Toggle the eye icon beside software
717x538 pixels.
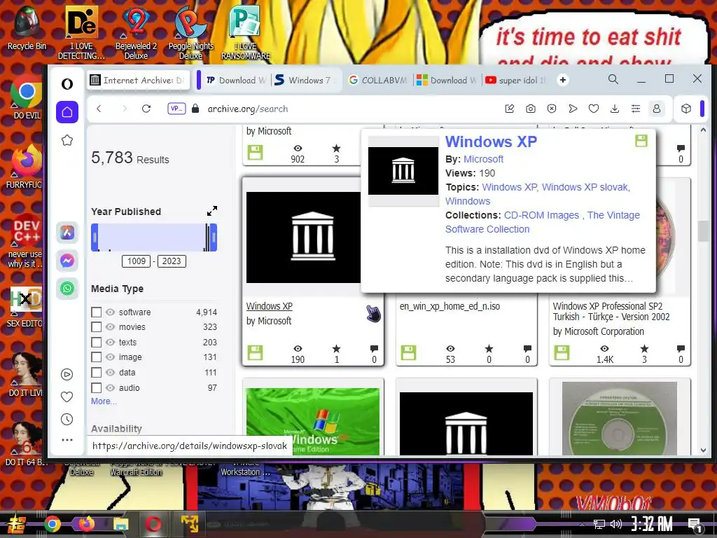click(x=110, y=312)
